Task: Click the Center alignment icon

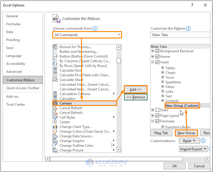Action: pos(55,122)
